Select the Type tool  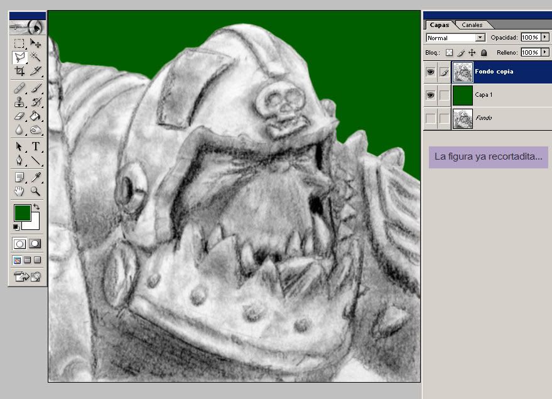pyautogui.click(x=35, y=146)
